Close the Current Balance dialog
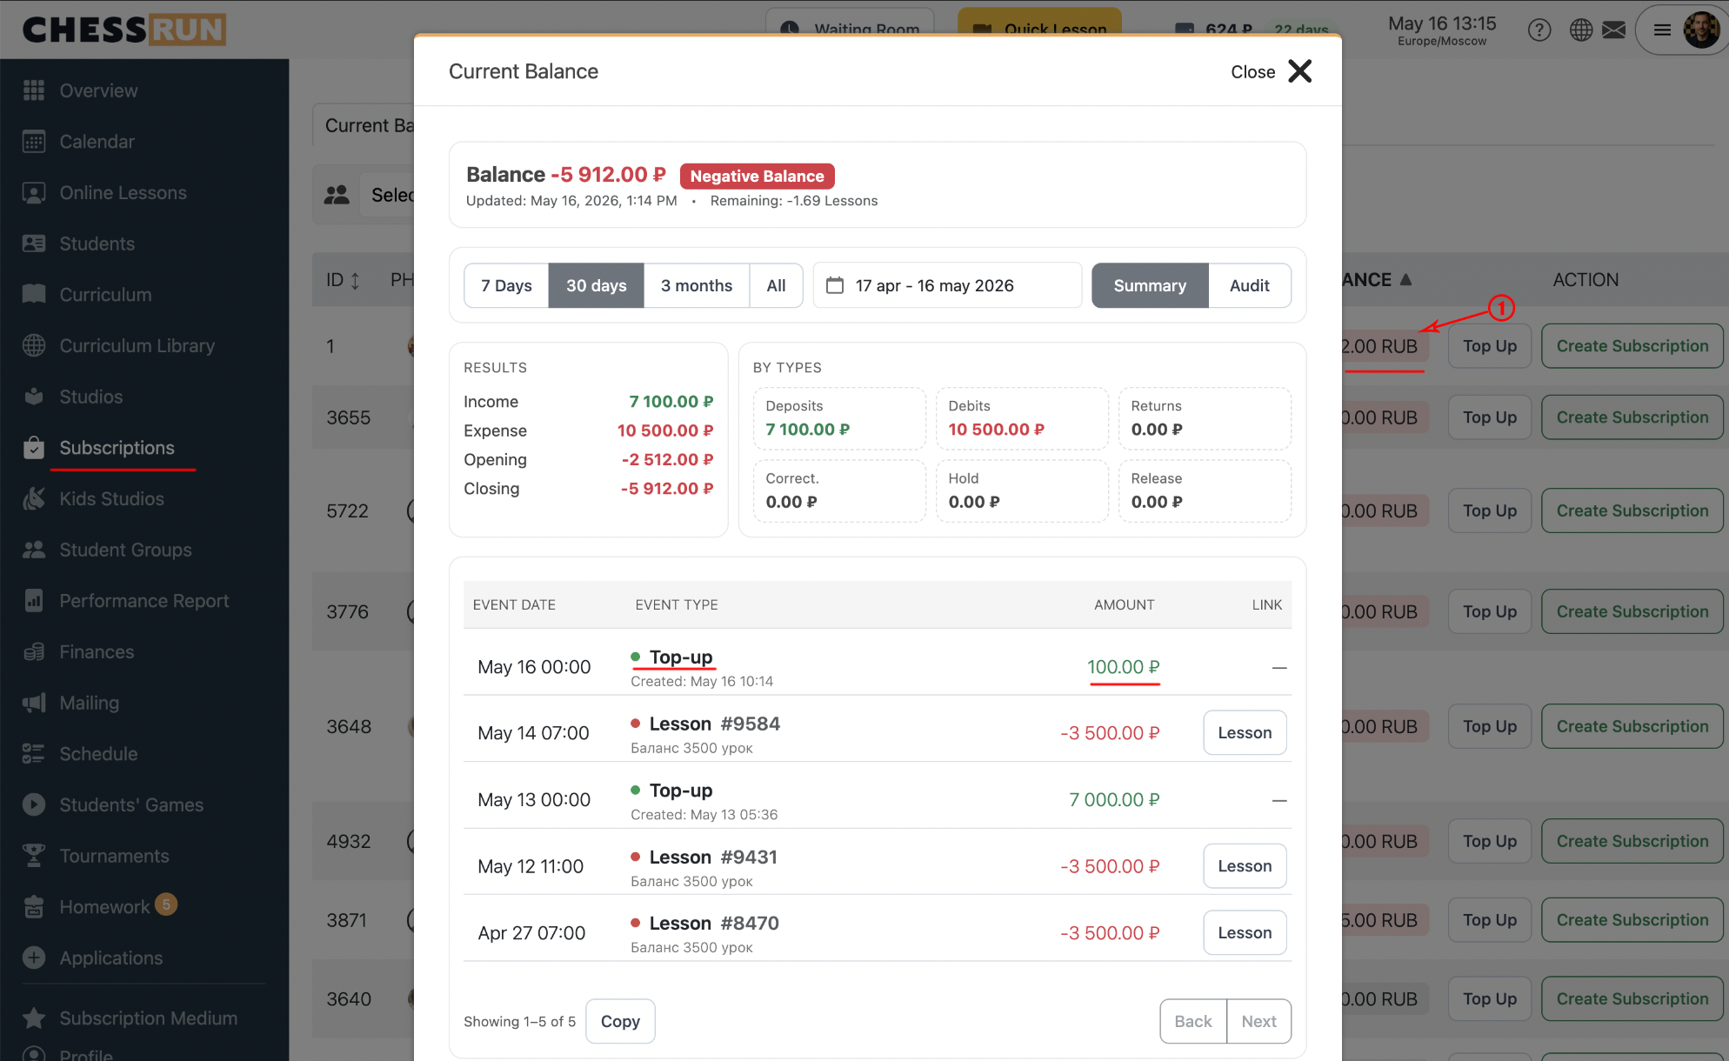The width and height of the screenshot is (1729, 1061). pyautogui.click(x=1271, y=71)
